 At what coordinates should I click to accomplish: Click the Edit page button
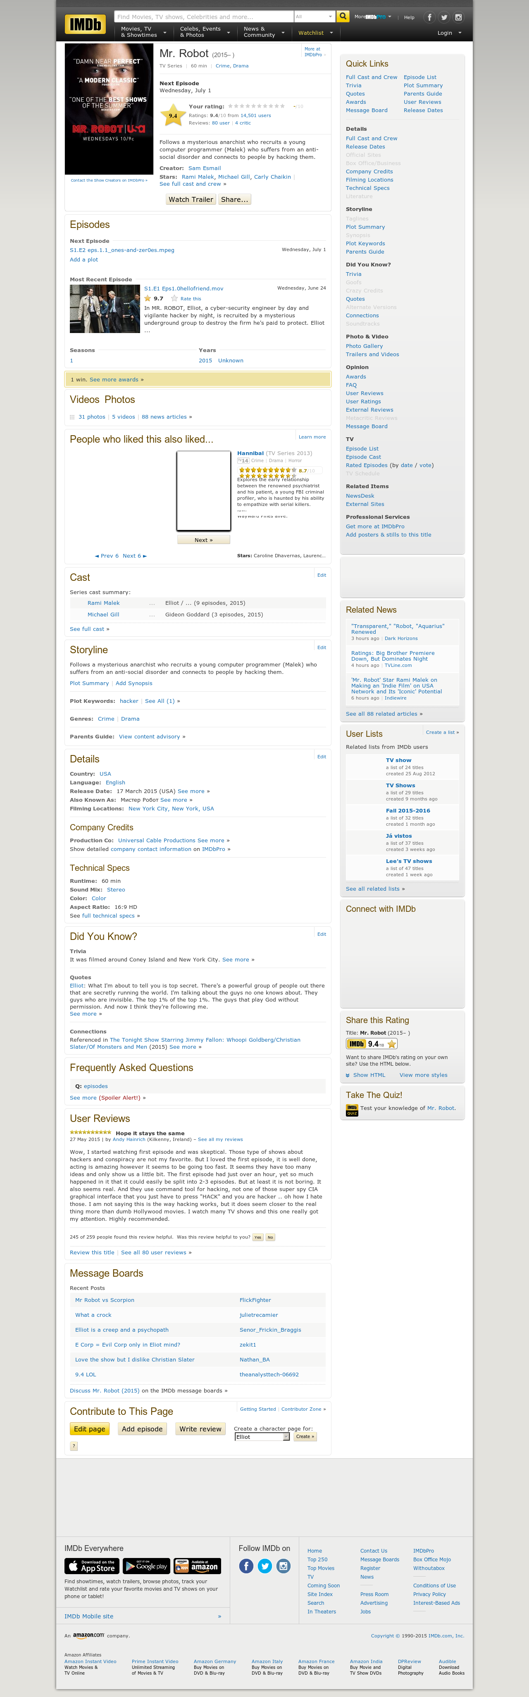click(90, 1429)
